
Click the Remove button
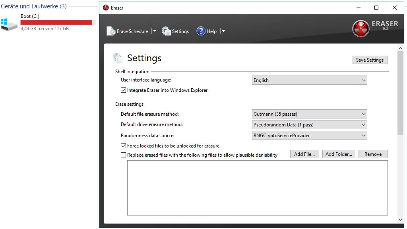pyautogui.click(x=373, y=154)
